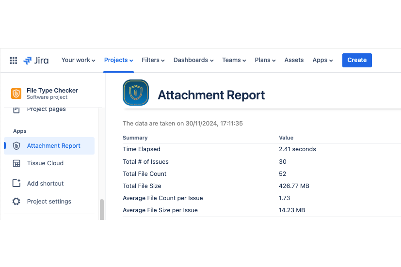Click the data taken timestamp text
This screenshot has width=401, height=267.
pos(183,124)
